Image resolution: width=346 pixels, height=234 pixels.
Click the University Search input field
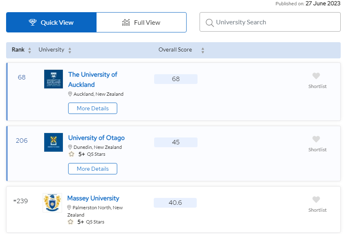[x=270, y=22]
